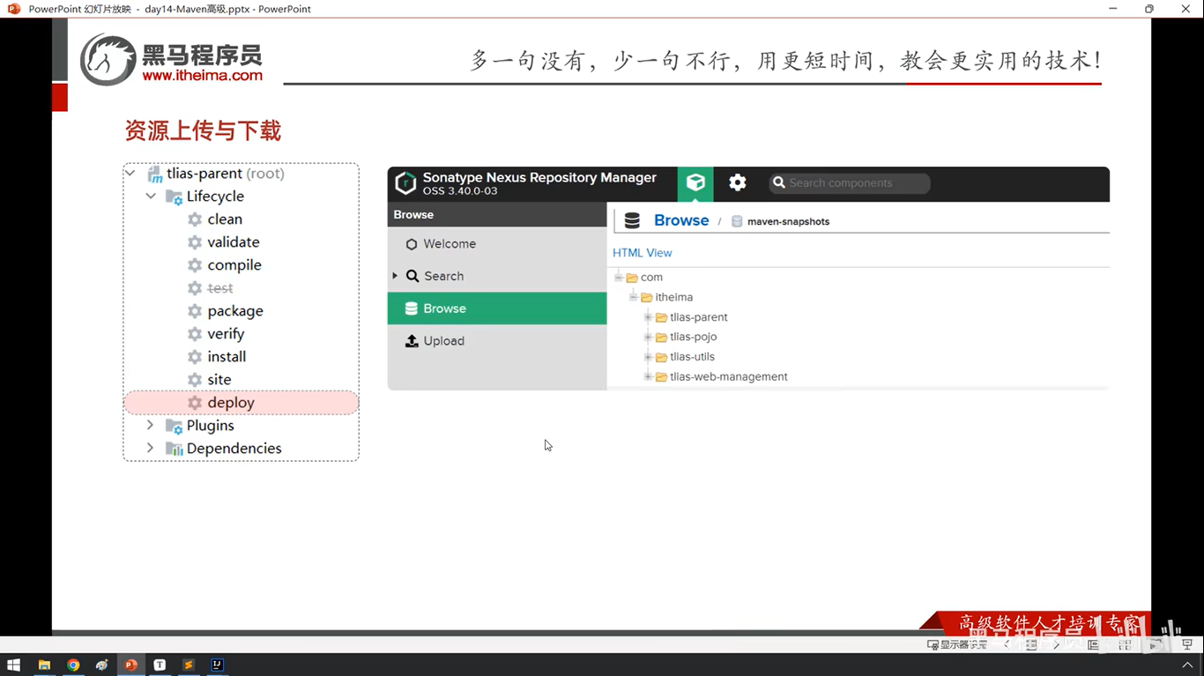Collapse the itheima folder toggle
This screenshot has width=1204, height=676.
point(634,297)
